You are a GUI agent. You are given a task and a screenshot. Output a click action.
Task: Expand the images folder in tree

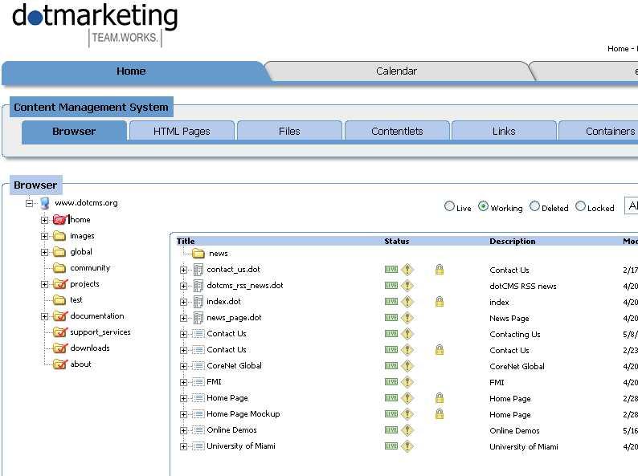tap(45, 236)
